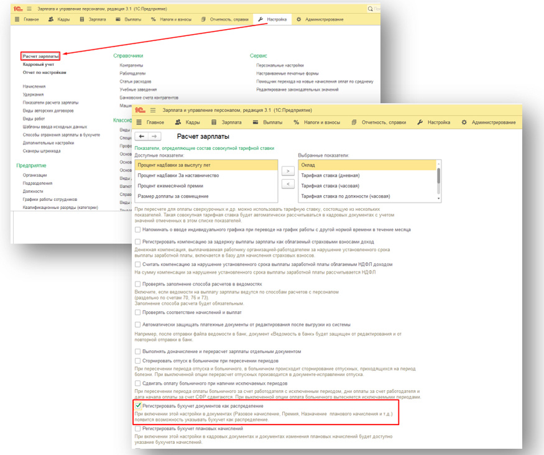The width and height of the screenshot is (544, 455).
Task: Open Зарплата section in front window
Action: [x=226, y=122]
